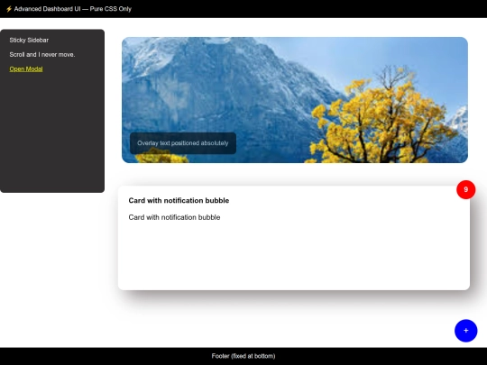Click the bold 'Card with notification bubble' heading
This screenshot has width=487, height=365.
[x=179, y=200]
